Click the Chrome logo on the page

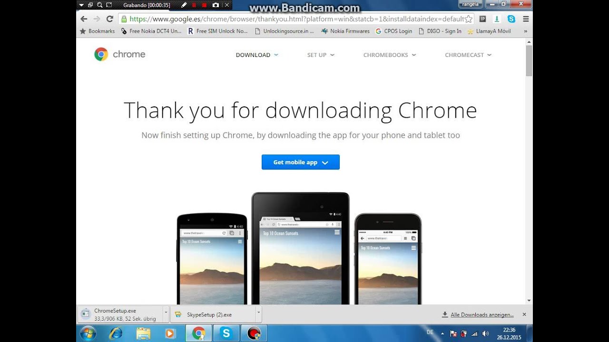[x=120, y=54]
